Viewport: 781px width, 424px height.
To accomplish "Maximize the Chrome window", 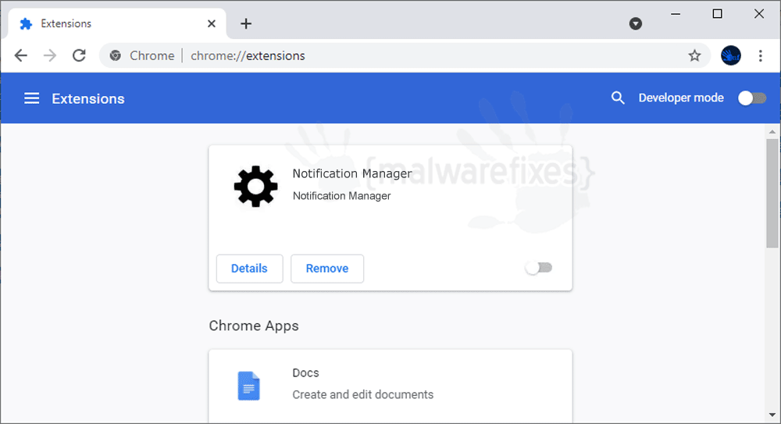I will point(717,14).
